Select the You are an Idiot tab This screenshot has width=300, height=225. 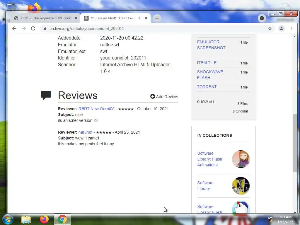pos(115,18)
